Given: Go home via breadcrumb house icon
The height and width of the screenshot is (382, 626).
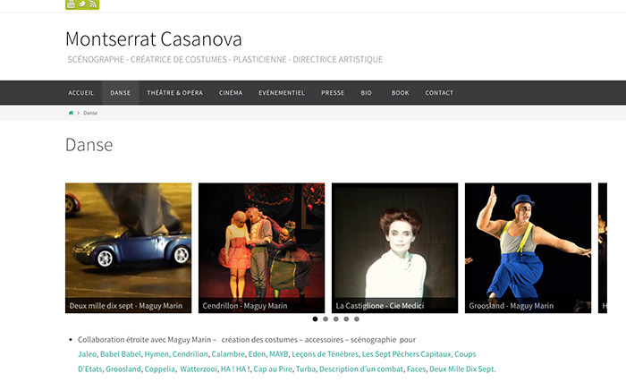Looking at the screenshot, I should tap(71, 113).
